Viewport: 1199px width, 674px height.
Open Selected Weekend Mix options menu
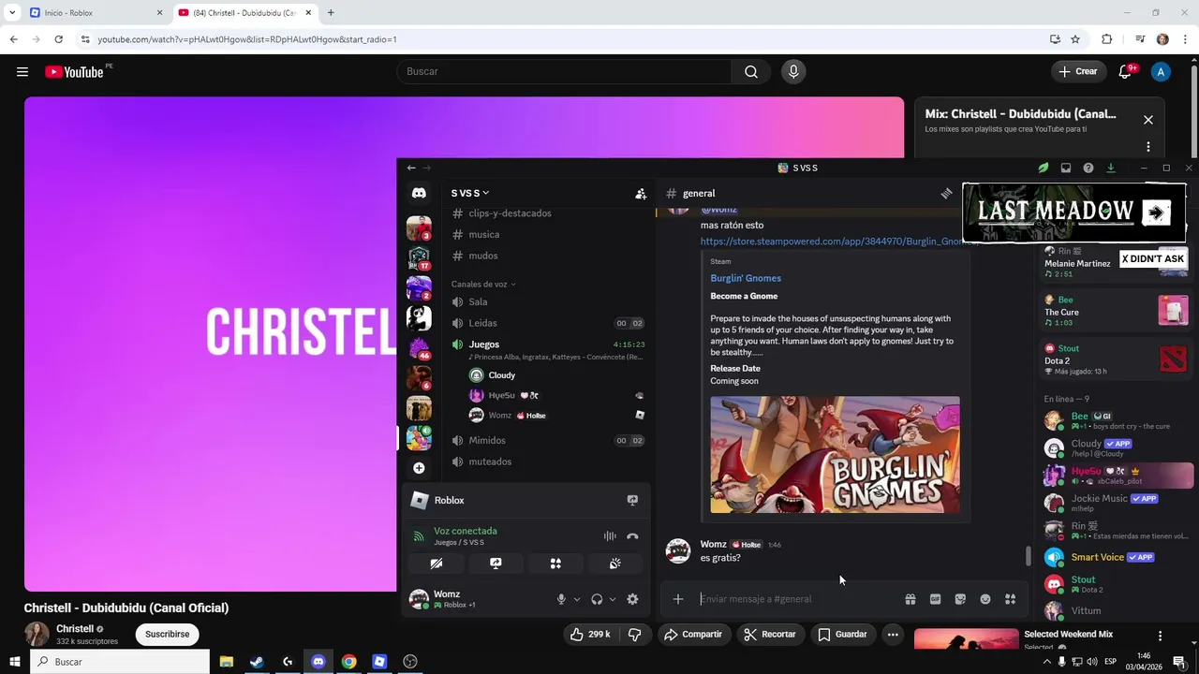coord(1160,636)
